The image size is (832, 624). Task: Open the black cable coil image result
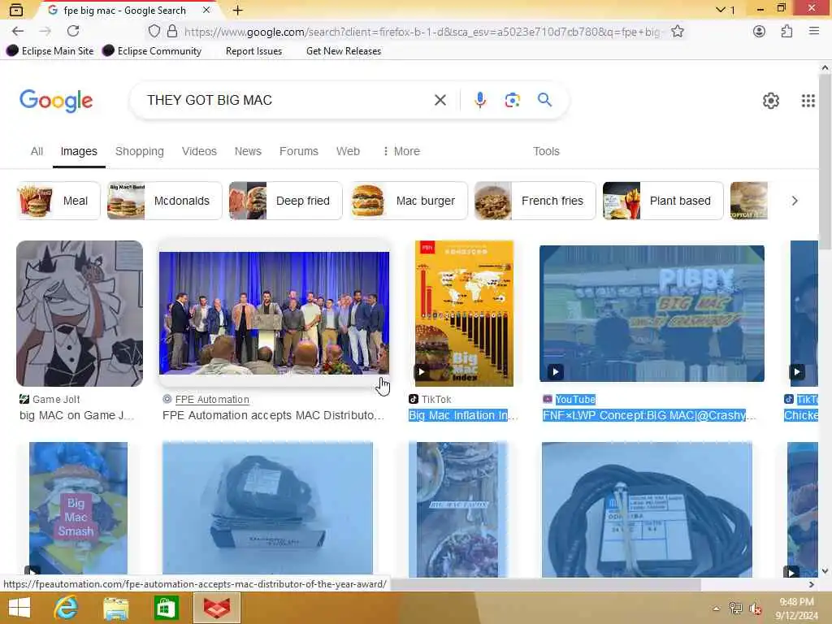[x=647, y=509]
